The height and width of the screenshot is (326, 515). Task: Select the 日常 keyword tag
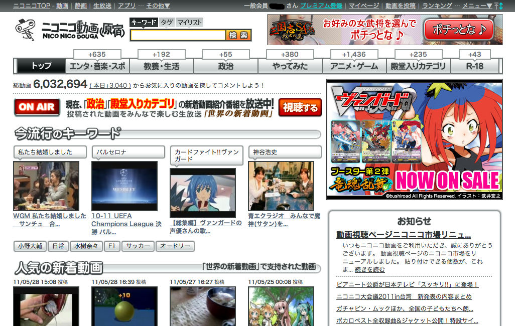click(58, 246)
